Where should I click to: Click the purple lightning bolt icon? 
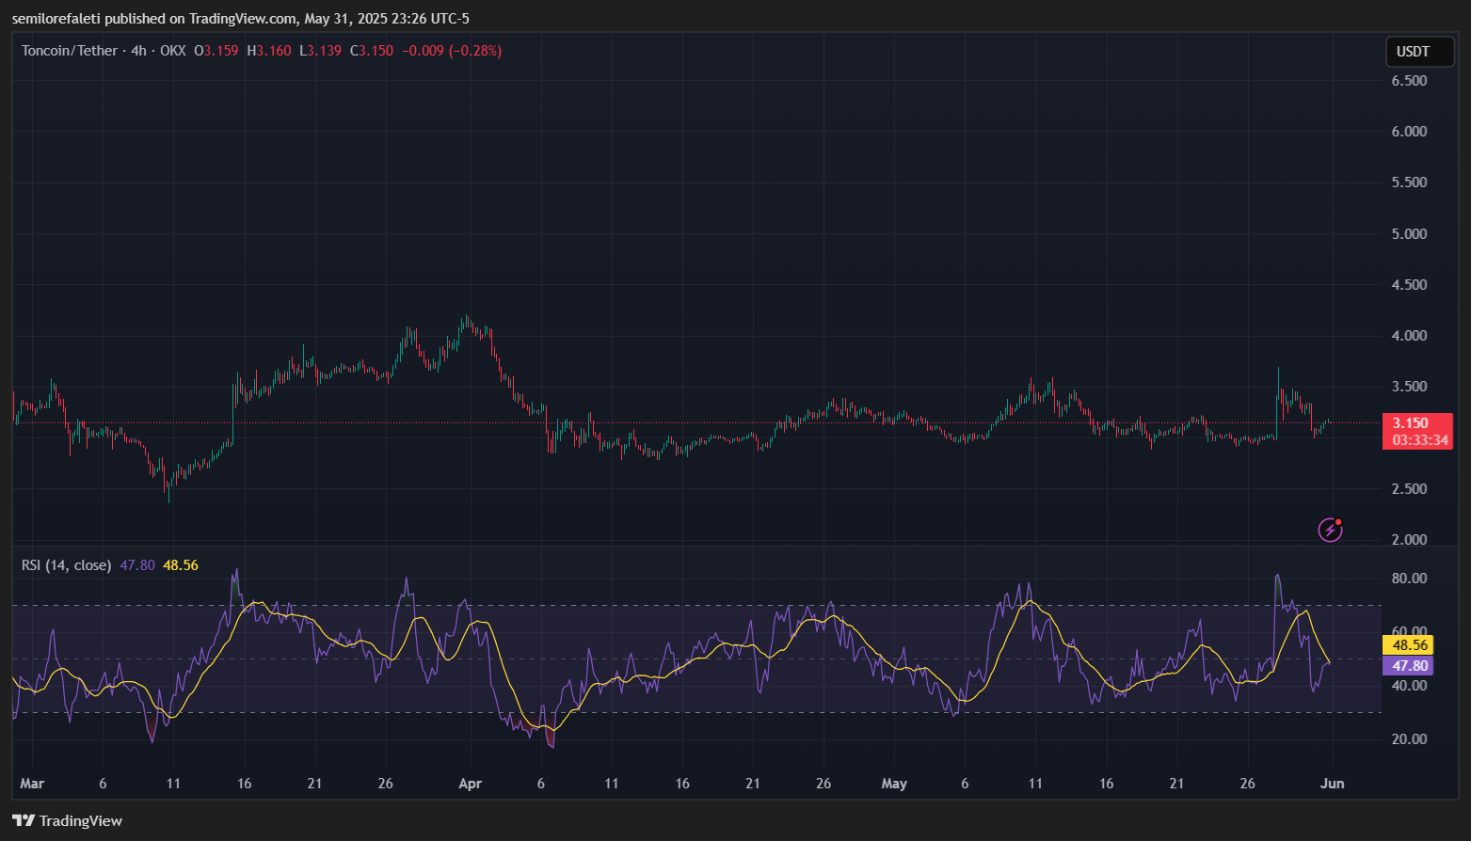(x=1330, y=531)
